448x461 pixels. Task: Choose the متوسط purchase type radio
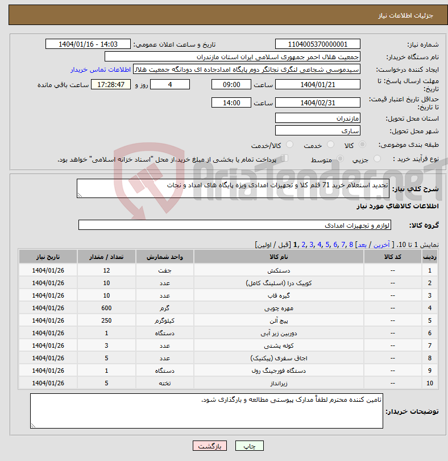(340, 159)
